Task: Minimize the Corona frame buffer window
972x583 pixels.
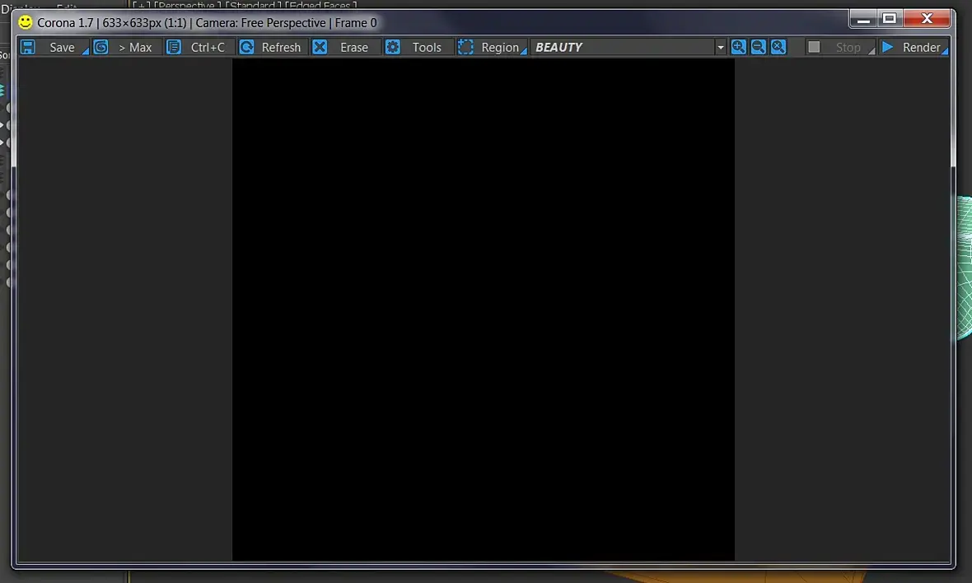Action: 863,19
